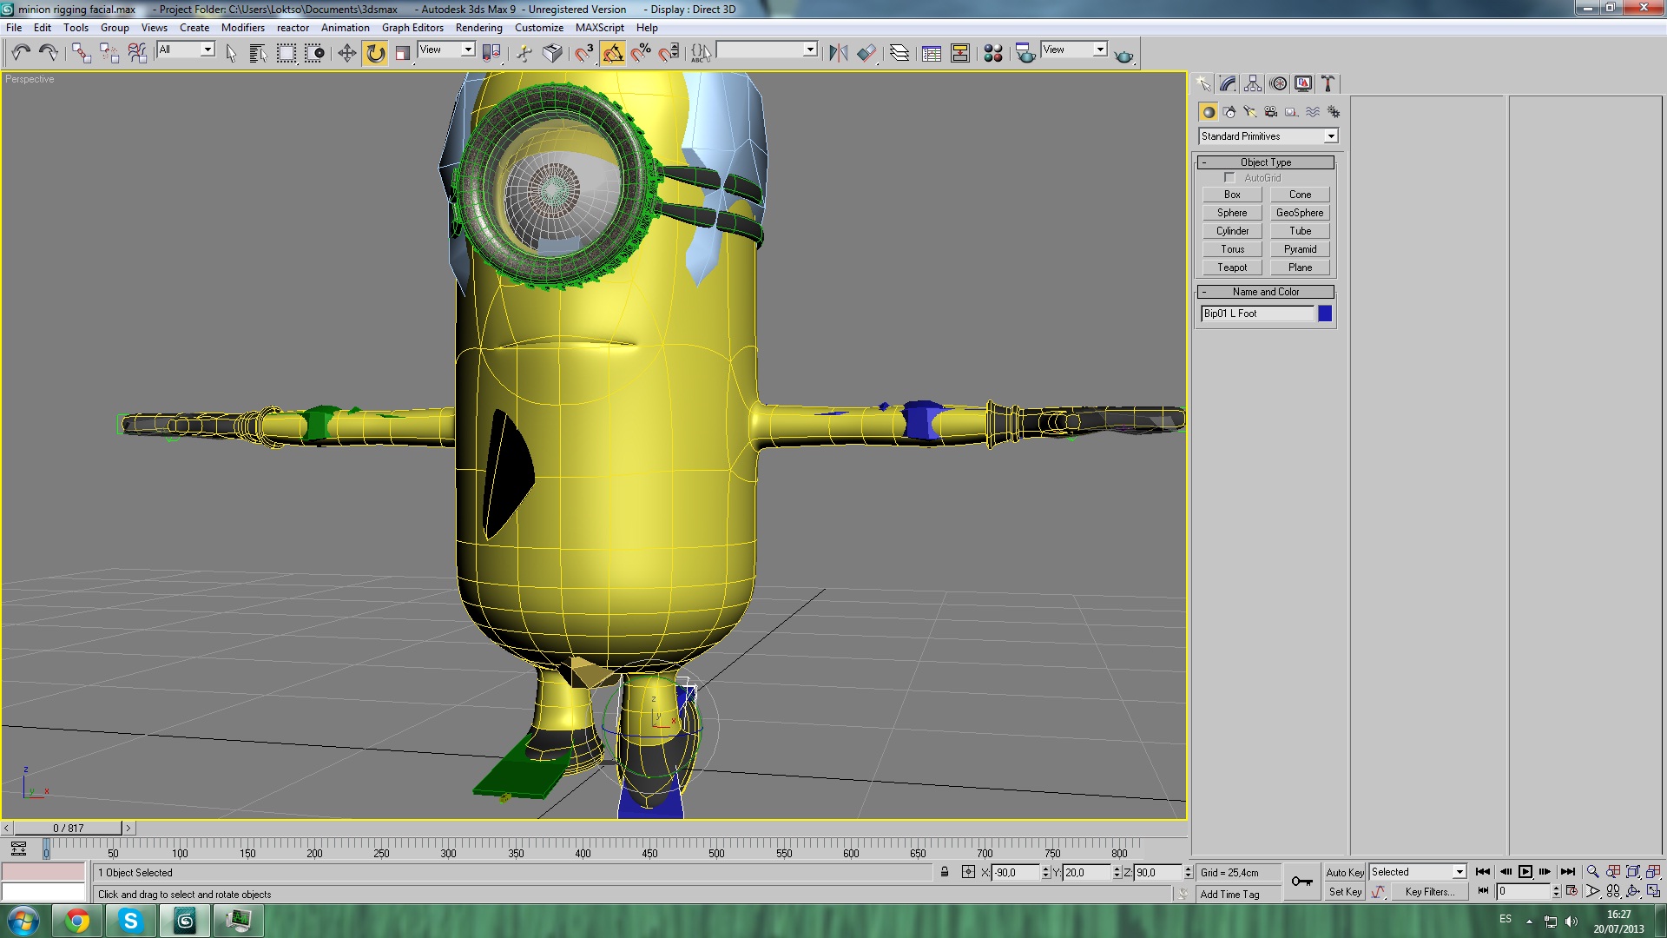Collapse the Object Type rollout
The height and width of the screenshot is (938, 1667).
click(x=1265, y=162)
